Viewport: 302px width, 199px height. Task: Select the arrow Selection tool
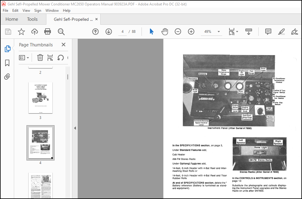pyautogui.click(x=151, y=32)
